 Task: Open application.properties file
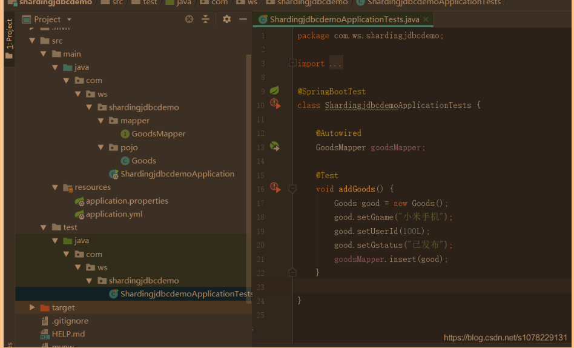(x=127, y=201)
